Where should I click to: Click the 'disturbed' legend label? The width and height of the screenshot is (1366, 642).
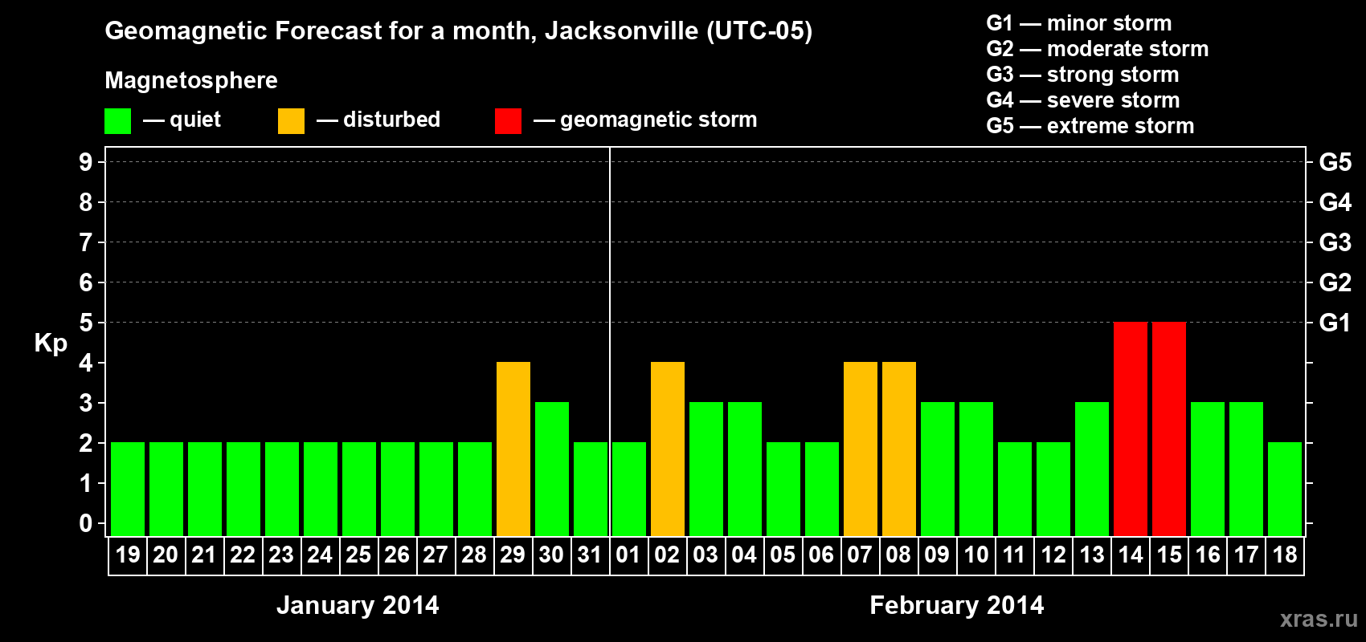pos(391,120)
